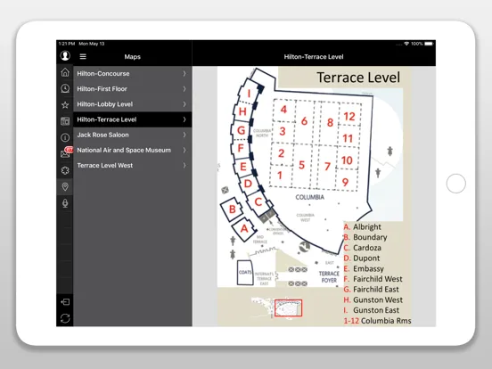Image resolution: width=492 pixels, height=369 pixels.
Task: Tap Columbia room 6 on map
Action: click(304, 121)
